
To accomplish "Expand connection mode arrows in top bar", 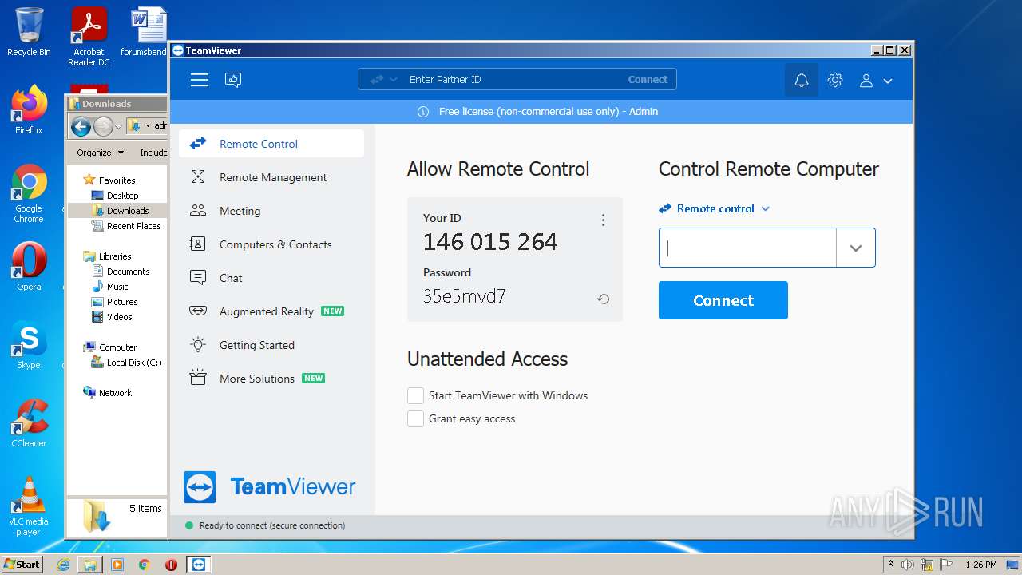I will click(x=383, y=79).
